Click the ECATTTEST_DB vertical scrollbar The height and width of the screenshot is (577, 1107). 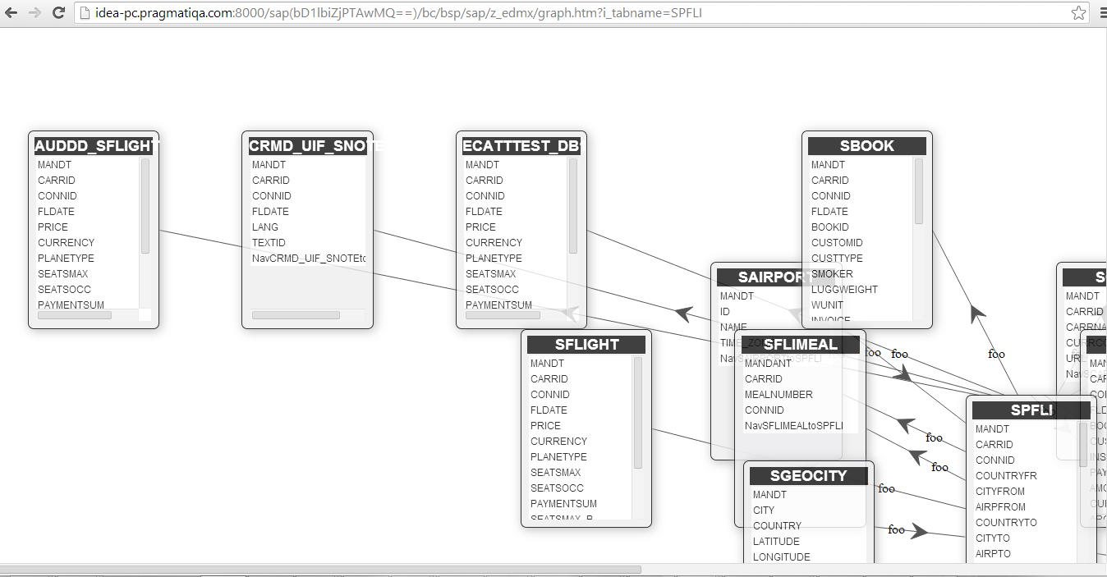click(x=573, y=206)
